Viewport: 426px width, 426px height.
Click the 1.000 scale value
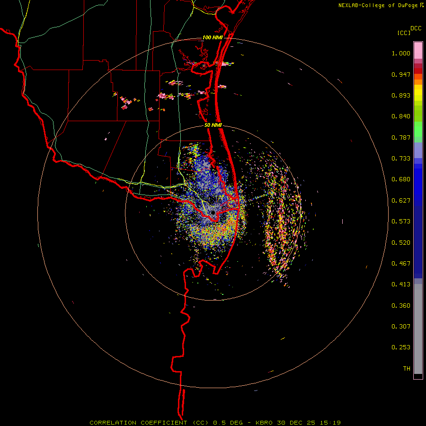401,53
